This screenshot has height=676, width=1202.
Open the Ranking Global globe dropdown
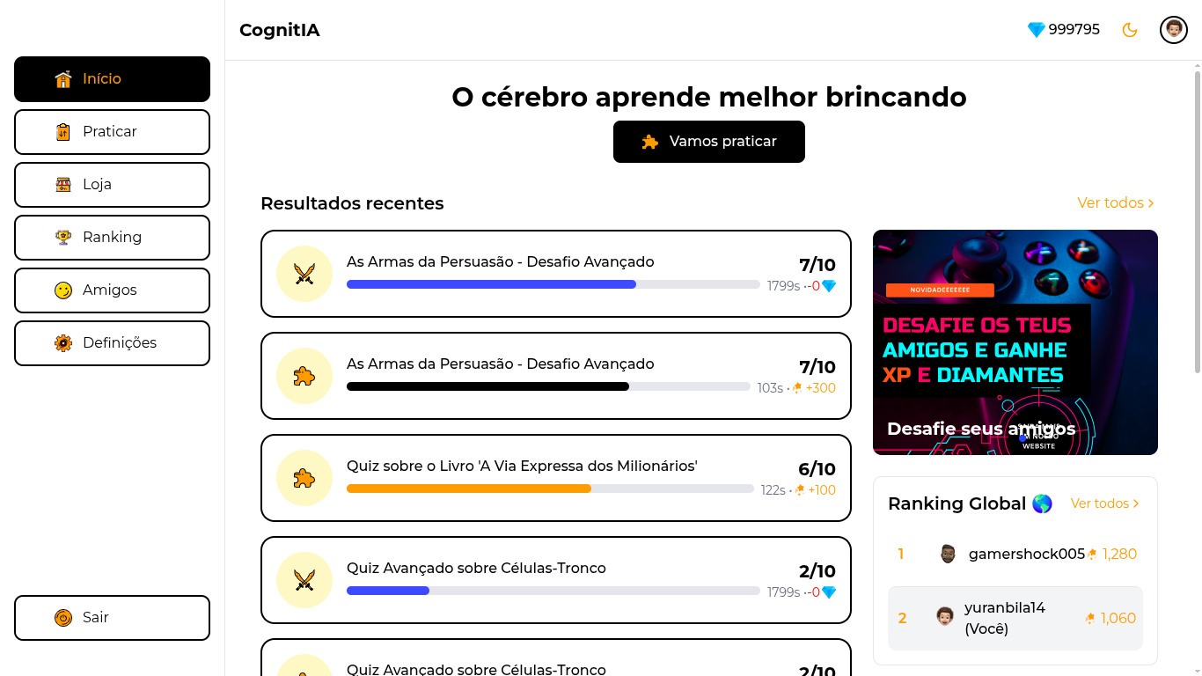click(1042, 503)
